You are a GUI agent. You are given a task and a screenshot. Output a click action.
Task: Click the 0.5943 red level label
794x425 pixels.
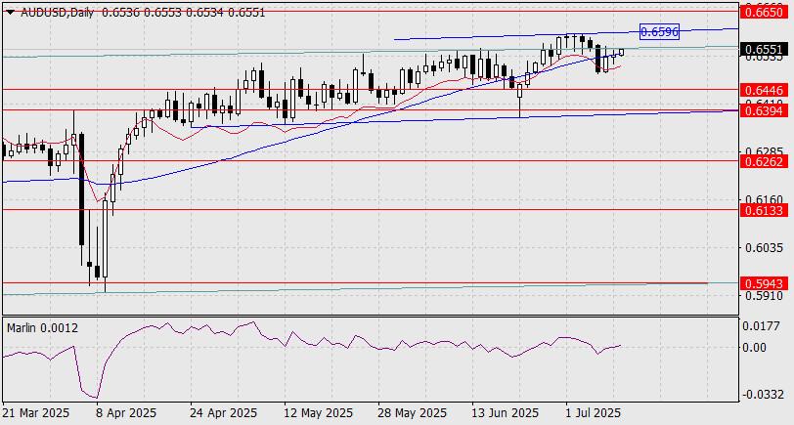click(765, 283)
